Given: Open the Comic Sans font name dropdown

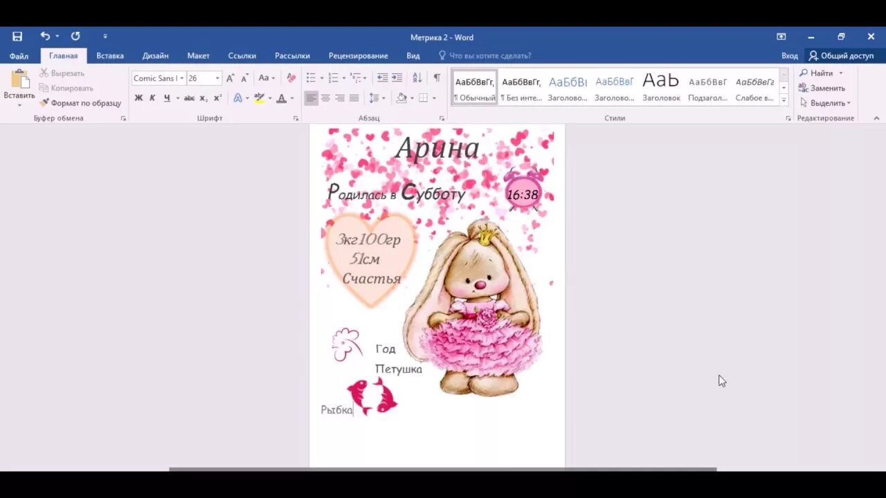Looking at the screenshot, I should (x=181, y=78).
